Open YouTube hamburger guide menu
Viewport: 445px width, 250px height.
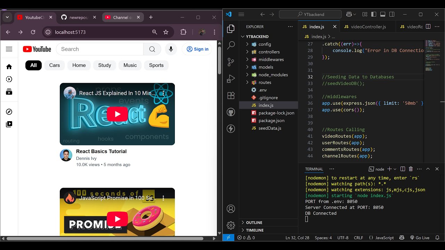[9, 49]
